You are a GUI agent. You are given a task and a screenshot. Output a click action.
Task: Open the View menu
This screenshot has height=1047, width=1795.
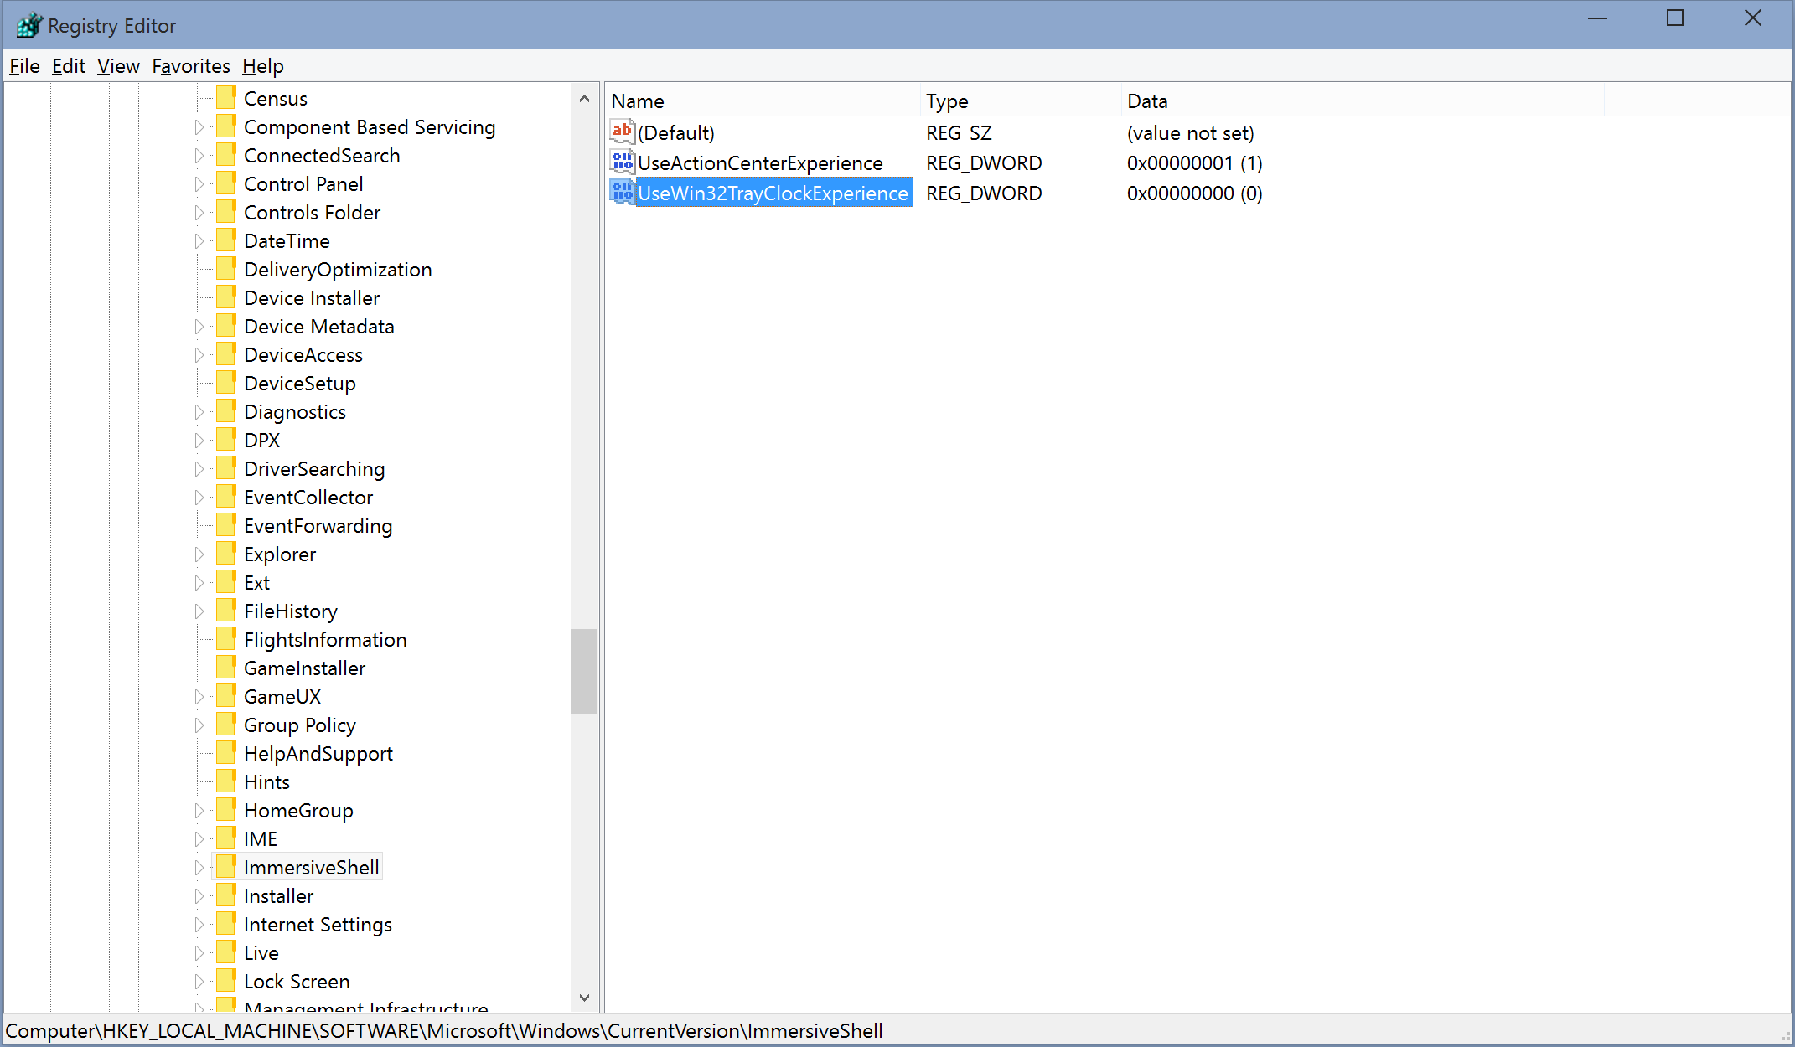point(118,66)
